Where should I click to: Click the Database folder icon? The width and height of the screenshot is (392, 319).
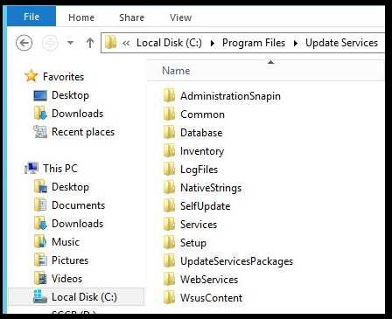[169, 132]
